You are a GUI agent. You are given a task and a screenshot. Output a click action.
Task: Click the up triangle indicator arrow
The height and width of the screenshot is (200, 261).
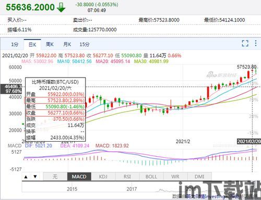click(26, 177)
